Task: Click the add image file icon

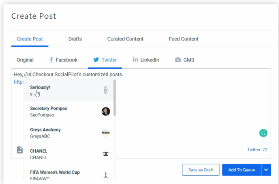Action: pyautogui.click(x=20, y=150)
